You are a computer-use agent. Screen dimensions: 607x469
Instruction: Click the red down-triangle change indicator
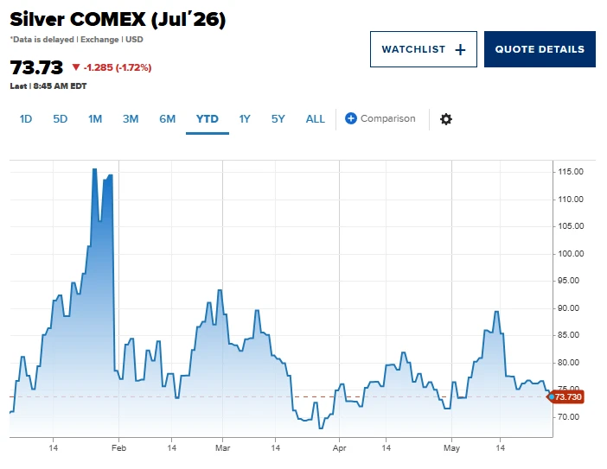[76, 67]
